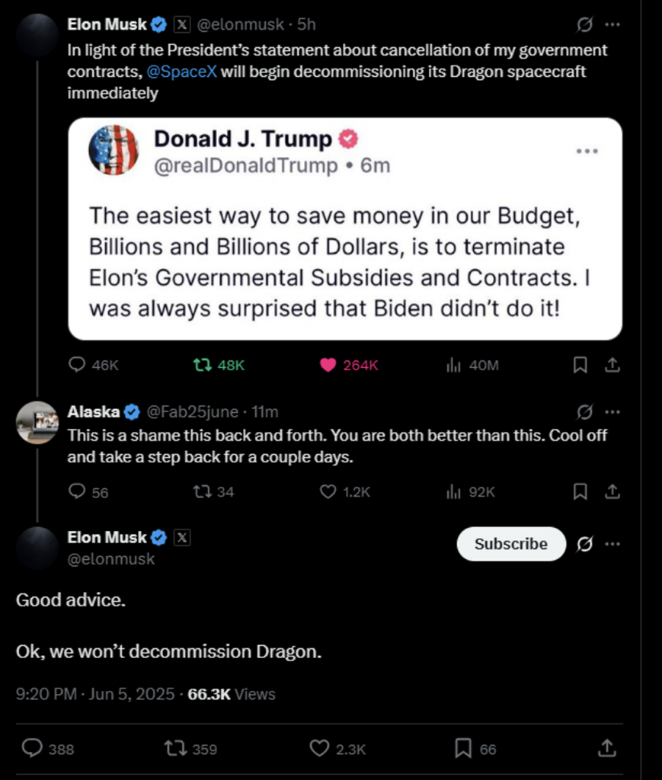Reply to Elon Musk's Dragon decommissioning post

77,365
